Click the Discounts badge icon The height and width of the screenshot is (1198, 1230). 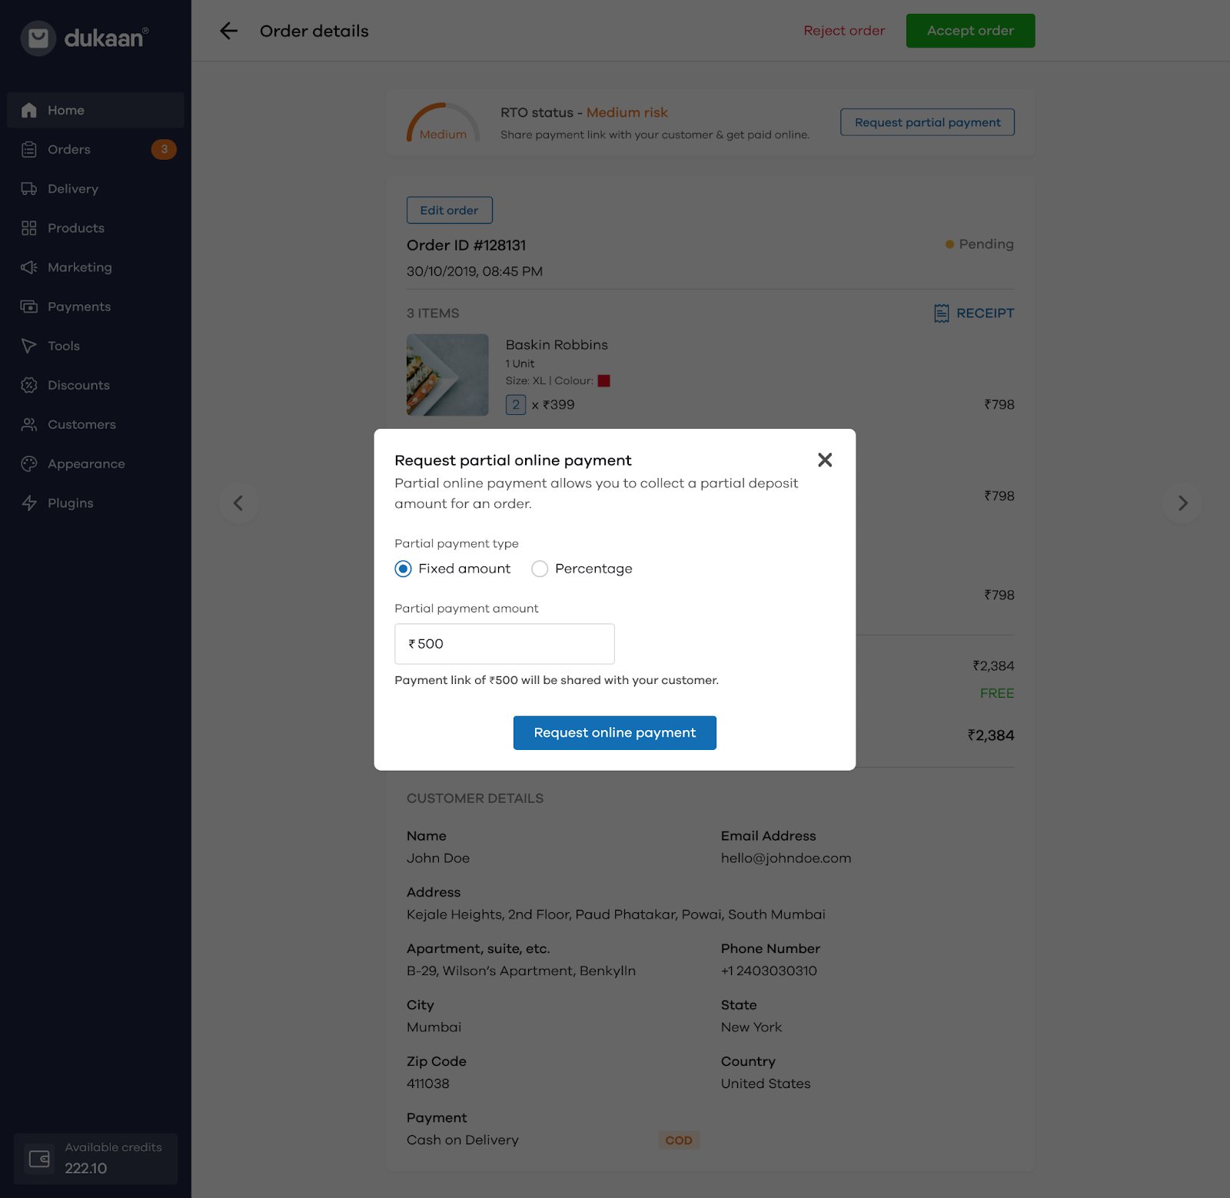29,385
